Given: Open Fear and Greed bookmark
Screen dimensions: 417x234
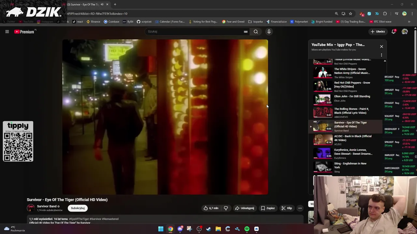Looking at the screenshot, I should (233, 22).
